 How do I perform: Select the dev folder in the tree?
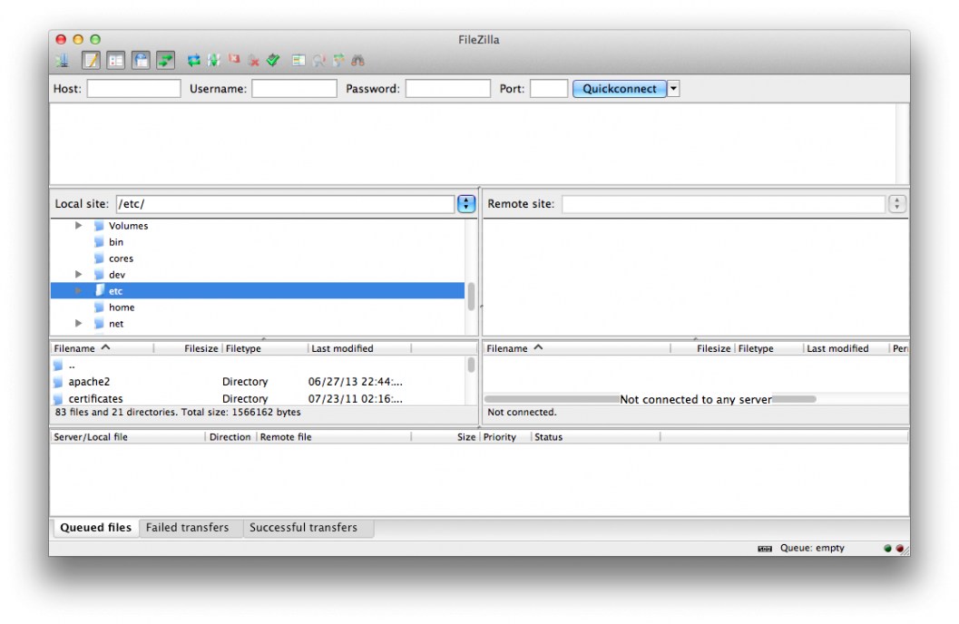tap(117, 275)
